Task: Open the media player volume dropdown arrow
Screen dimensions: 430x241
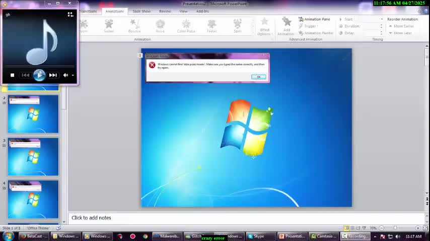Action: [x=73, y=75]
